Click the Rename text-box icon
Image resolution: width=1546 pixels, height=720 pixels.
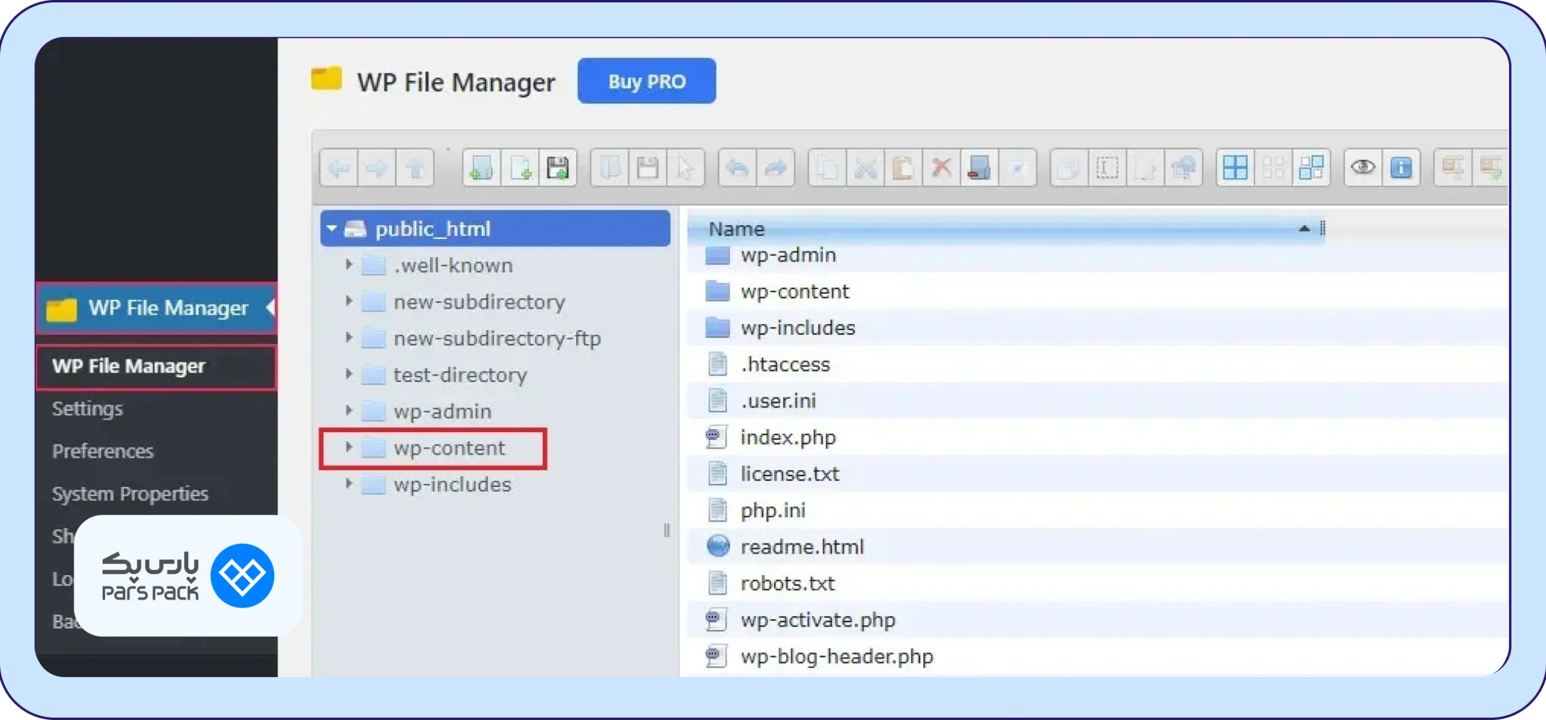(1107, 168)
